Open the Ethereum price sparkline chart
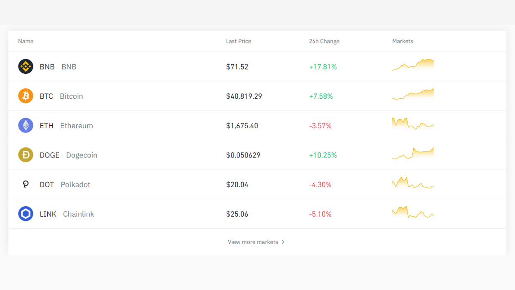Viewport: 515px width, 290px height. (x=413, y=124)
